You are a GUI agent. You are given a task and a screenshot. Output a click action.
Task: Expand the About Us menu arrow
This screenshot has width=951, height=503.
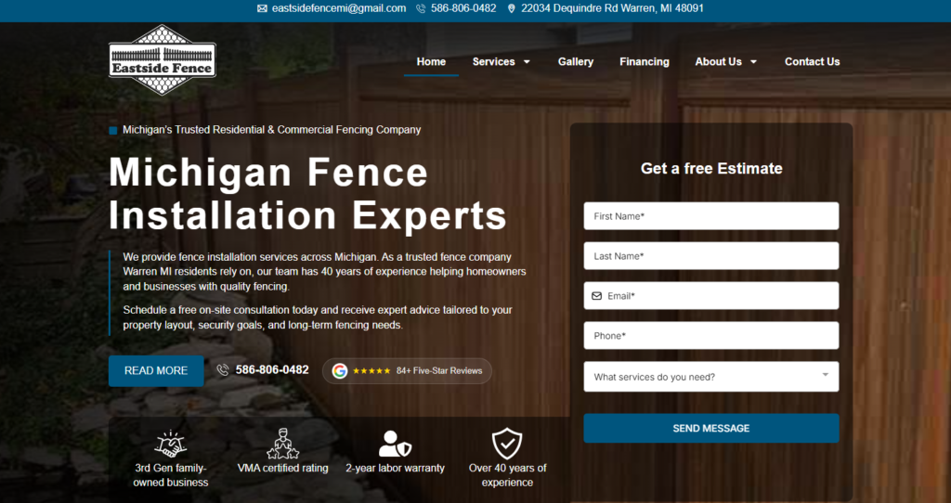click(753, 62)
